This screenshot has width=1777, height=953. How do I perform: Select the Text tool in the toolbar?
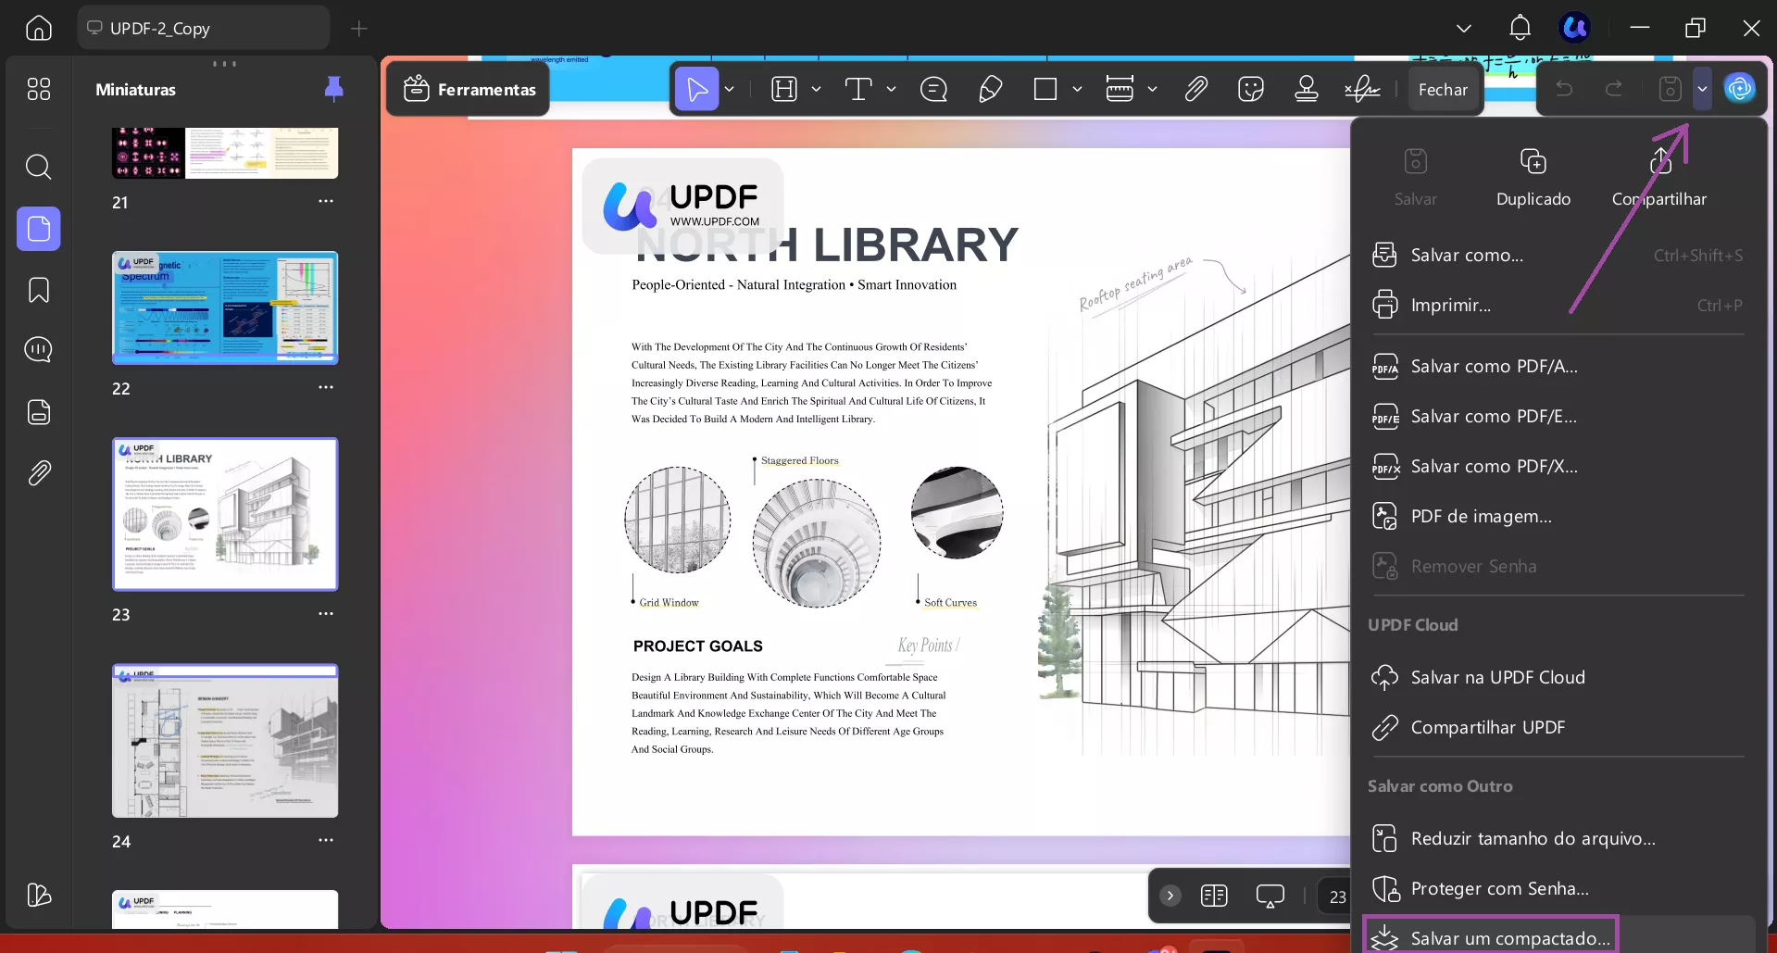point(857,89)
